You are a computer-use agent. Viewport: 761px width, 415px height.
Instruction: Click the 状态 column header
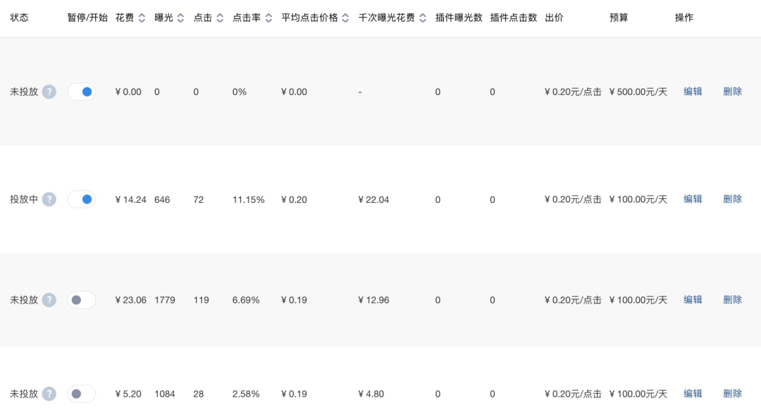[20, 18]
